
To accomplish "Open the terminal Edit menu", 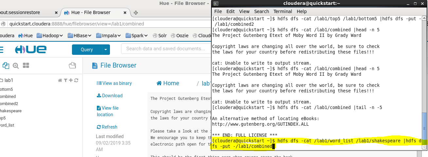I will (x=230, y=11).
